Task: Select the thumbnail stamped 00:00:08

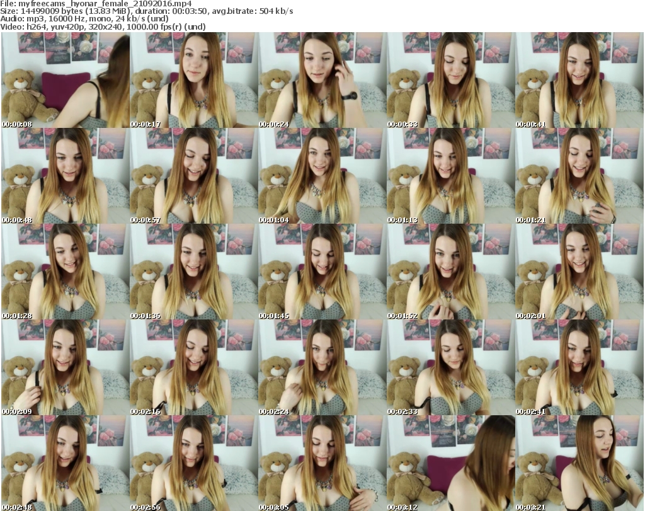Action: pos(66,80)
